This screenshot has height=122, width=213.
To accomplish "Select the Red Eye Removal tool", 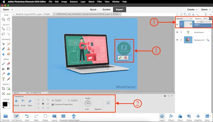I will (x=3, y=44).
